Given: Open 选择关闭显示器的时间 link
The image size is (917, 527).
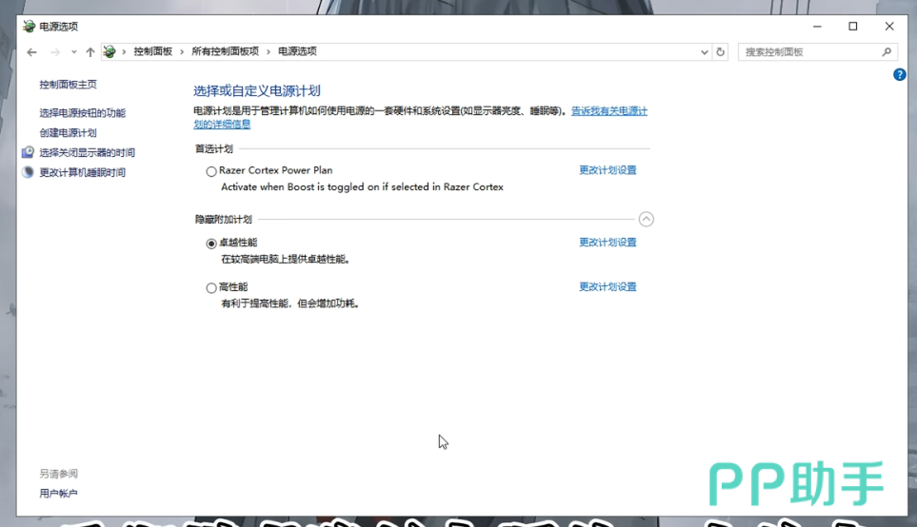Looking at the screenshot, I should pos(87,152).
